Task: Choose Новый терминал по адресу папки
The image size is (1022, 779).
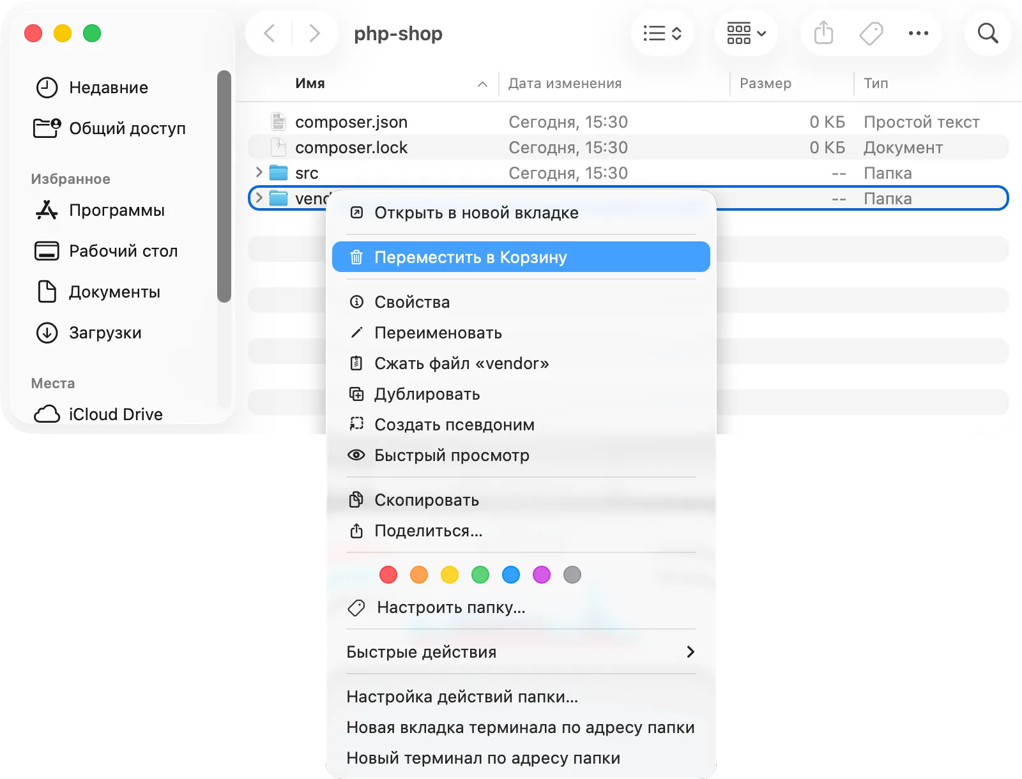Action: [521, 758]
